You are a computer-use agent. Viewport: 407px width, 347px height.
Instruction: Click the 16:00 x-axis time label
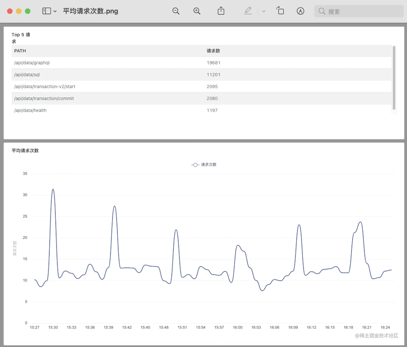[238, 327]
